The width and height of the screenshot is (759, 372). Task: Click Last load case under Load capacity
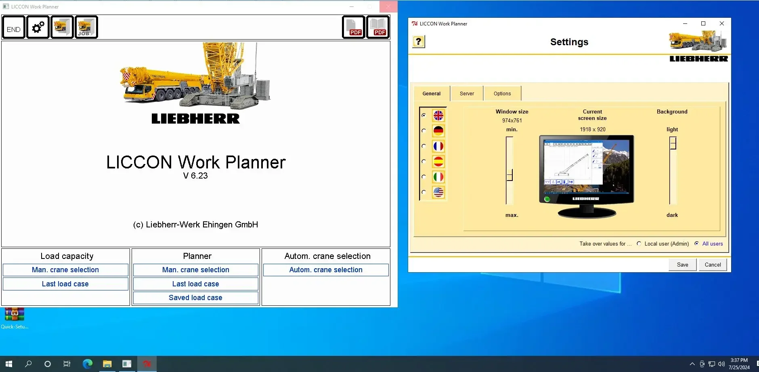click(x=65, y=284)
